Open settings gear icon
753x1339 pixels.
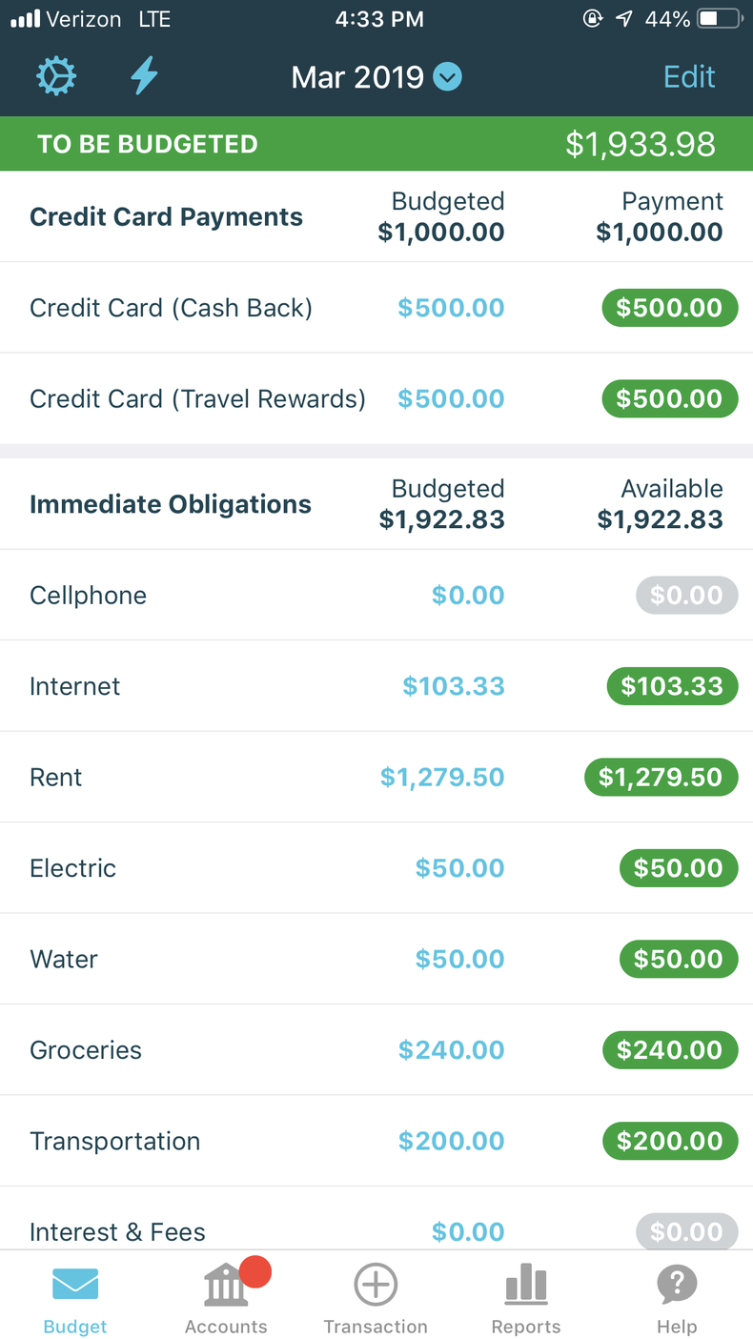point(56,76)
